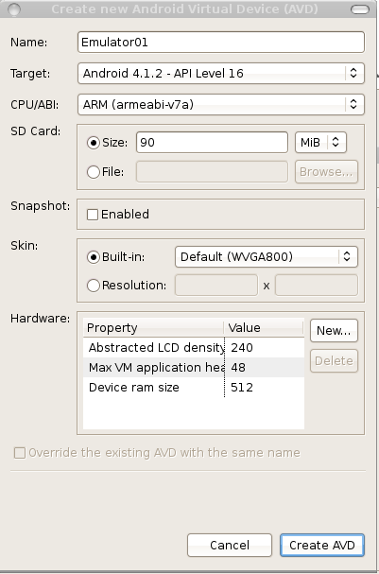379x574 pixels.
Task: Click the window menu button in title bar left
Action: coord(13,9)
